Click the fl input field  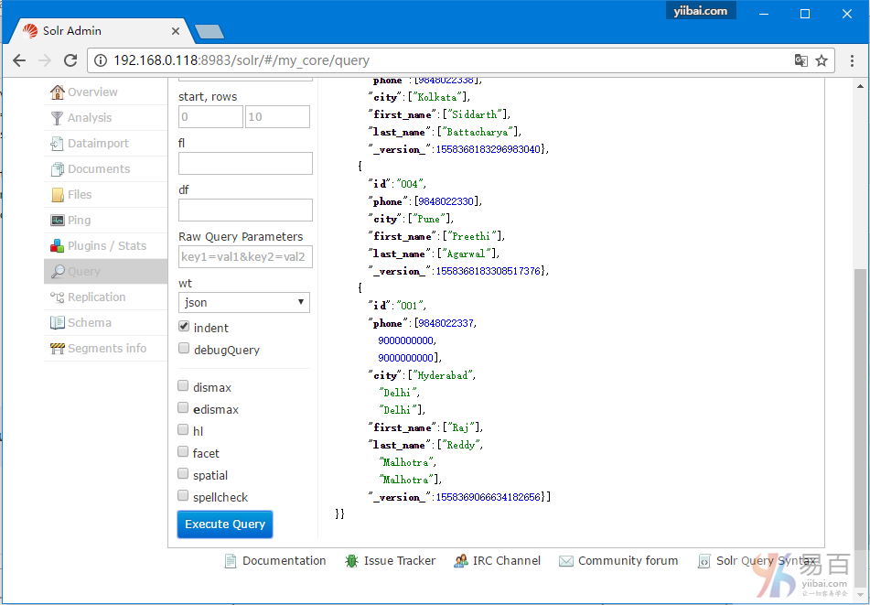(x=245, y=164)
